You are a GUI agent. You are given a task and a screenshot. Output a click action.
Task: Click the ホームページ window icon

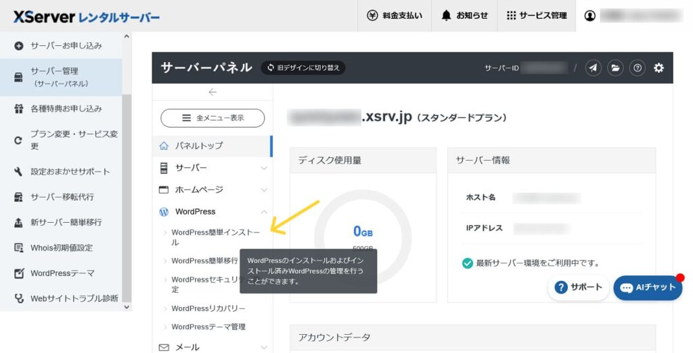[x=164, y=190]
